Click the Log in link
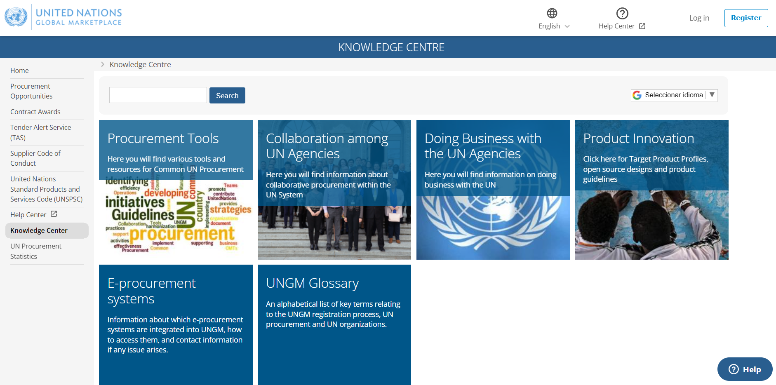The width and height of the screenshot is (776, 385). pyautogui.click(x=699, y=18)
